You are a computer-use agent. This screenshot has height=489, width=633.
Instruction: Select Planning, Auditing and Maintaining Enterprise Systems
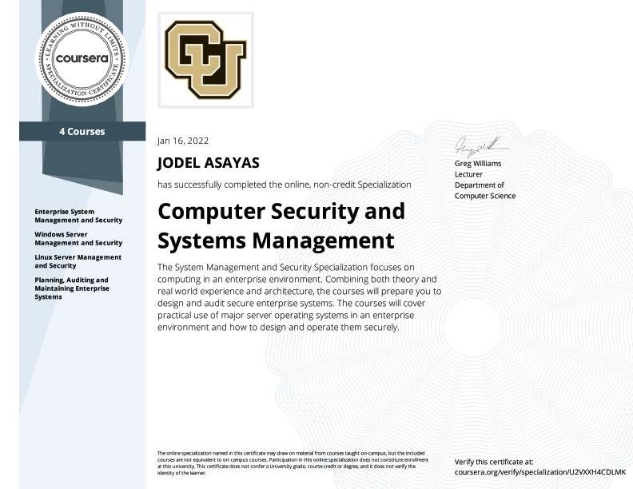tap(72, 288)
